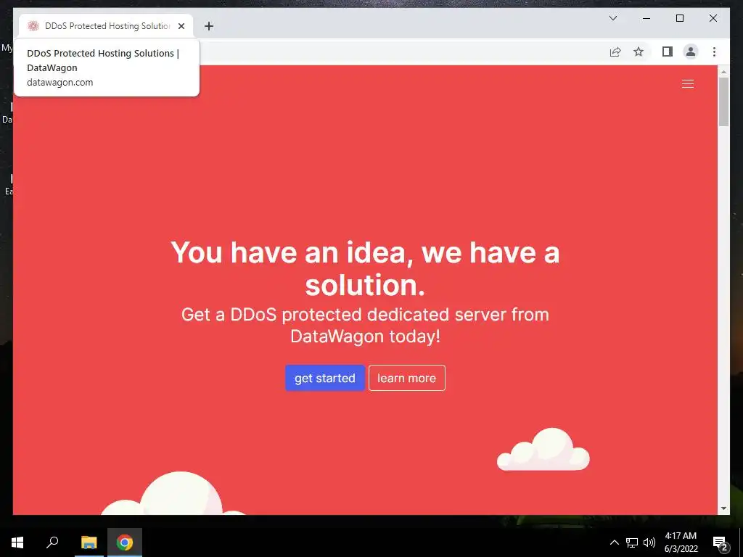Open the Chrome profile avatar menu
This screenshot has height=557, width=743.
[691, 51]
